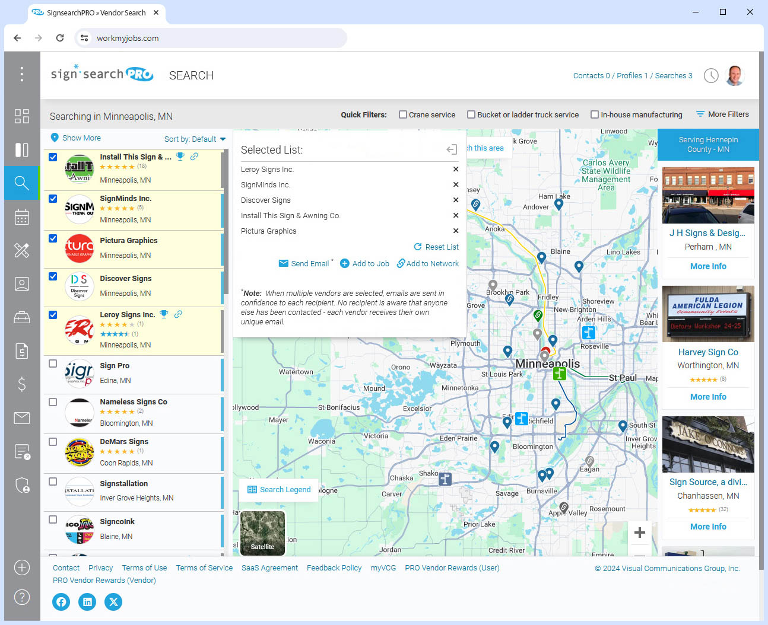Remove Leroy Signs Inc. from Selected List
This screenshot has height=625, width=768.
pos(456,169)
